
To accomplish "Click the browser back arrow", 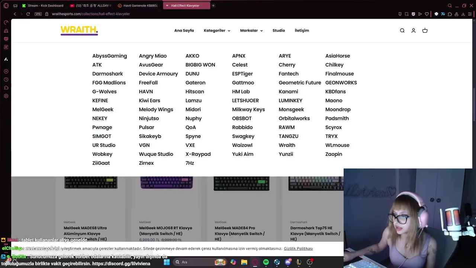I will tap(15, 14).
